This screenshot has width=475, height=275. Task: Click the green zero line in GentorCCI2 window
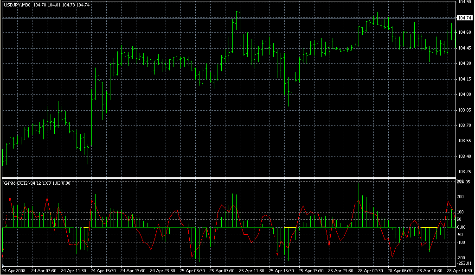(186, 227)
